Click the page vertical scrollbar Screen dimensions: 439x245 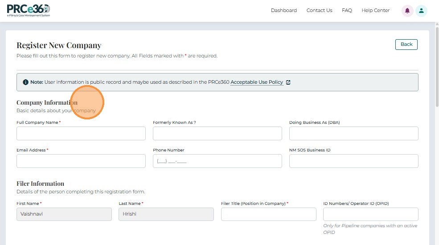[436, 67]
